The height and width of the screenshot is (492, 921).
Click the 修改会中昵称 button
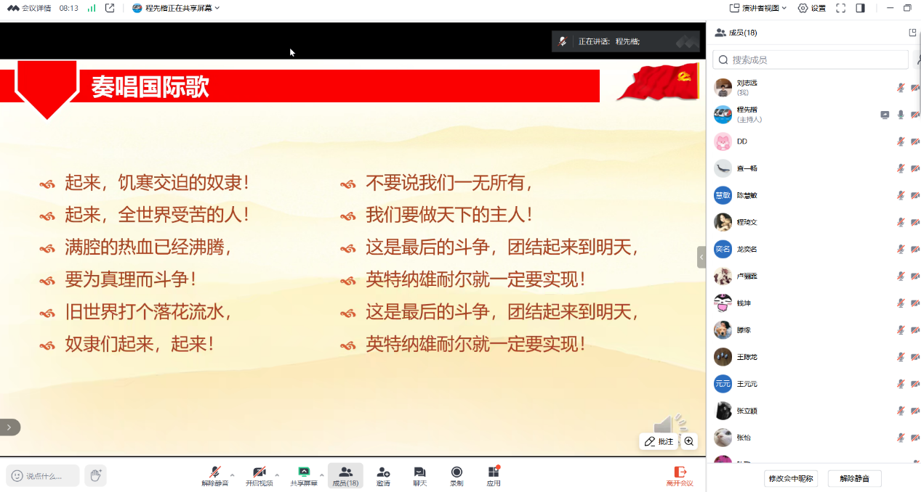pos(792,478)
